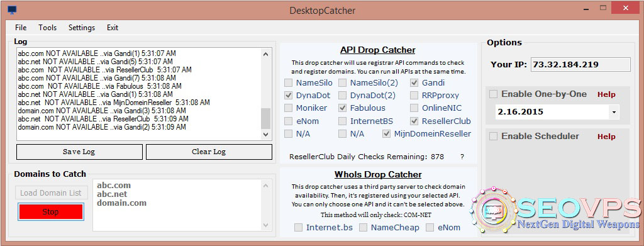Screen dimensions: 644x246
Task: Click log line 'domain.com NOT AVAILABLE ..via Gandi(3)'
Action: point(102,111)
